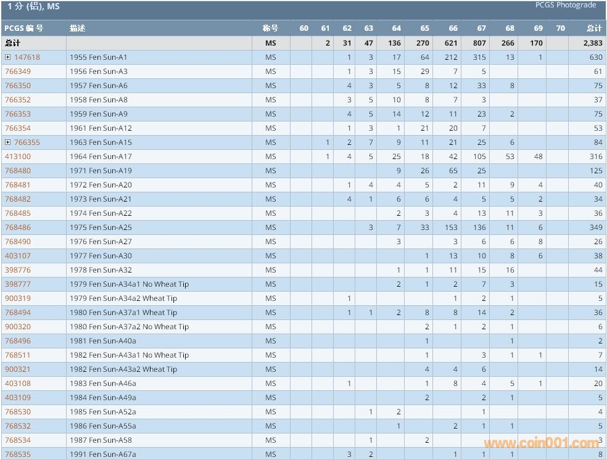Open coin number 768480 link
This screenshot has height=460, width=607.
(x=18, y=171)
